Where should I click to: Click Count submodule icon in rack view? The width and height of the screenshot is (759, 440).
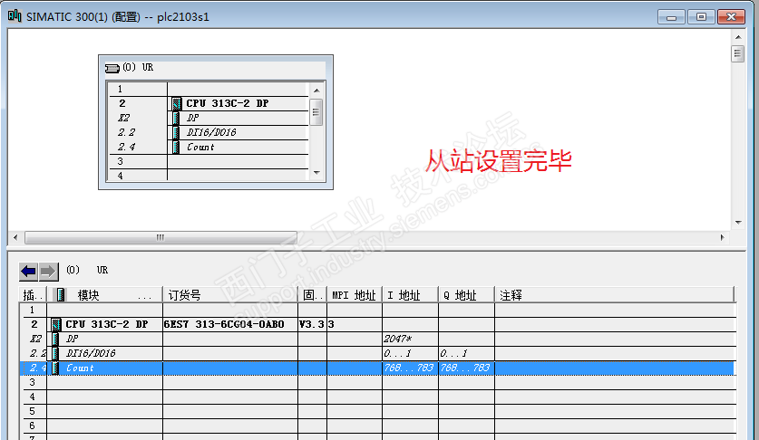click(x=176, y=147)
